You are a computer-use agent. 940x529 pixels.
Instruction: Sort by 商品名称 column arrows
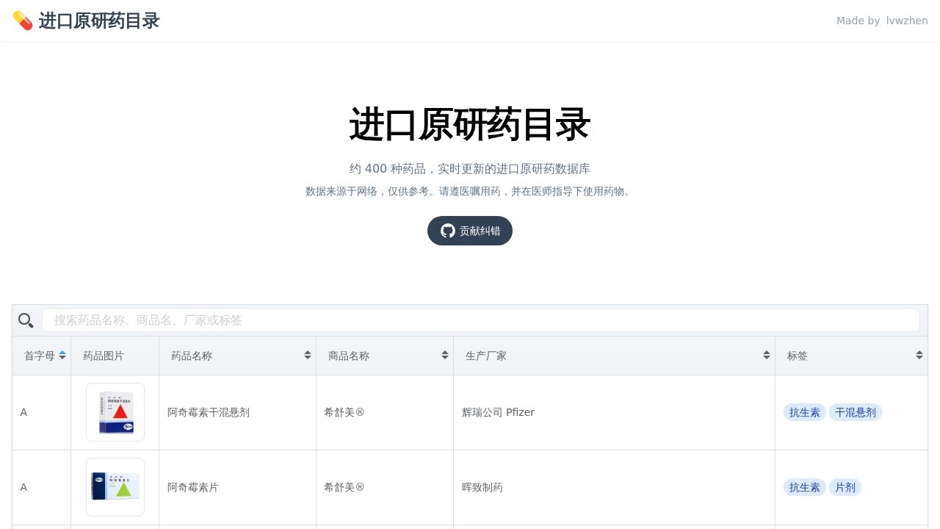point(445,355)
